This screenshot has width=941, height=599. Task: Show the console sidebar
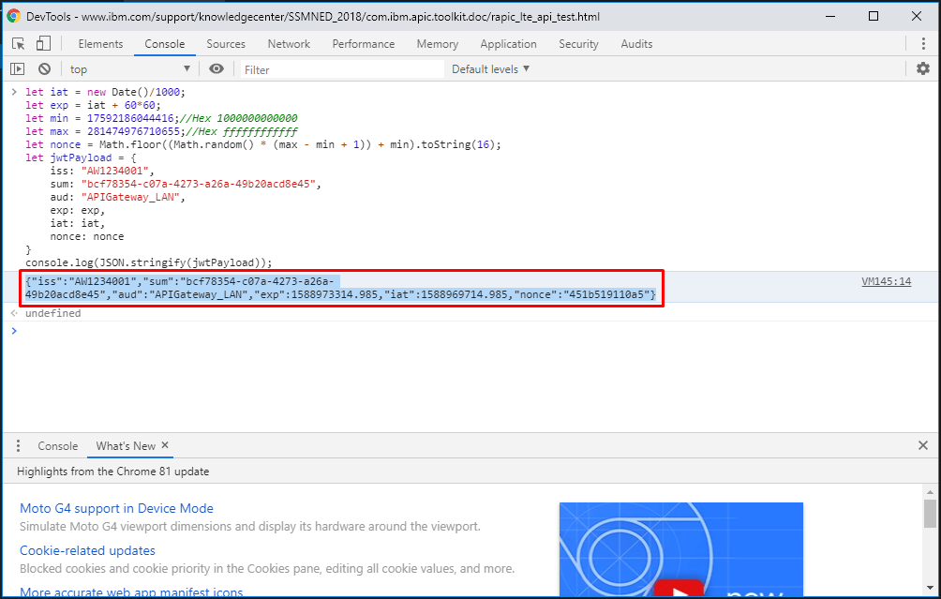tap(17, 68)
